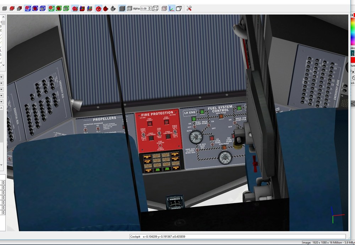Click the gray and dark-red cube icon
This screenshot has height=245, width=355.
click(x=20, y=9)
